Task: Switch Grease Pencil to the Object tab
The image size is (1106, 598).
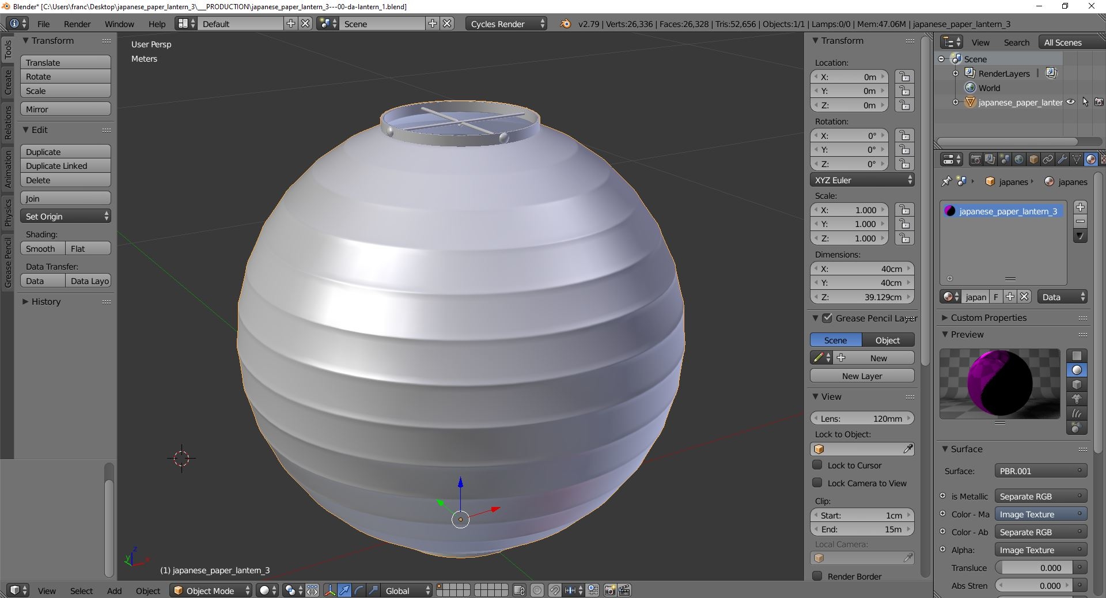Action: point(887,340)
